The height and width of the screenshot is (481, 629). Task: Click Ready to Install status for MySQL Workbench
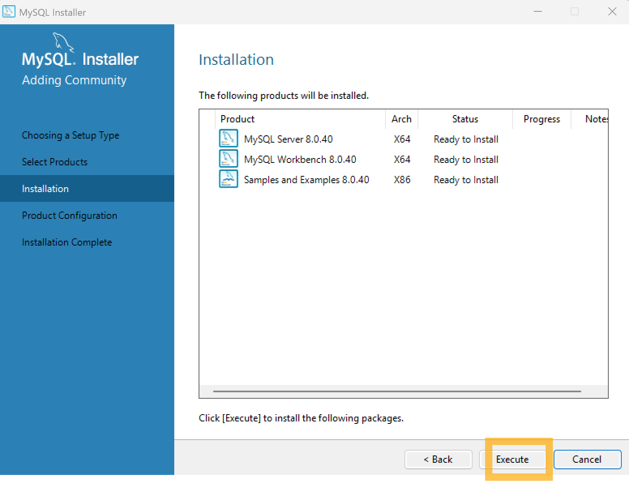(x=466, y=159)
